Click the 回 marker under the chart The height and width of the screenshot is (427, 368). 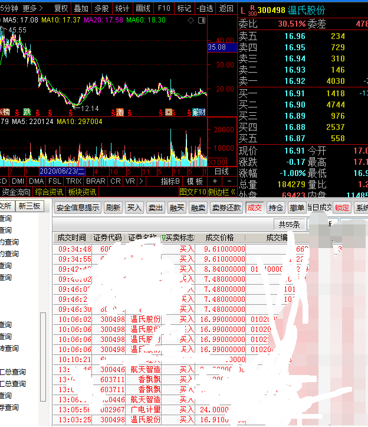click(168, 112)
